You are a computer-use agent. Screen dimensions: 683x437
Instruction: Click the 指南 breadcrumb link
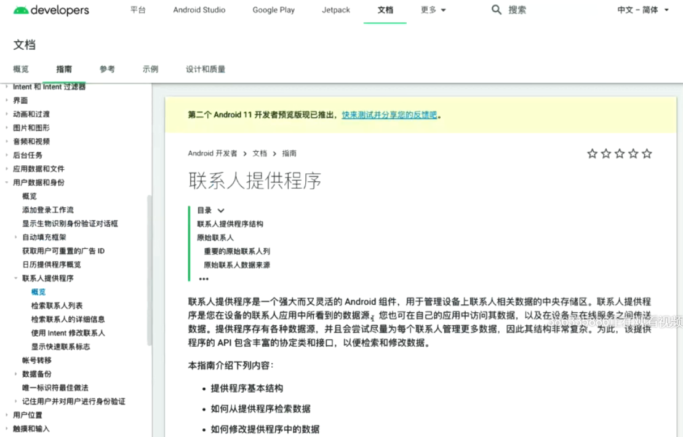click(x=289, y=153)
